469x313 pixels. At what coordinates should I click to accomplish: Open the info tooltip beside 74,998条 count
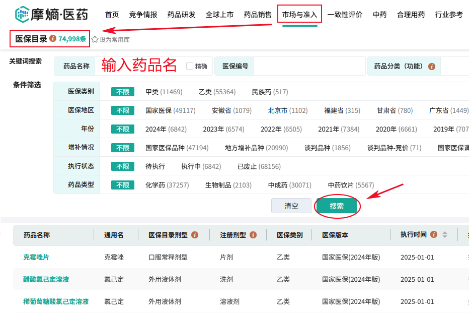[52, 38]
